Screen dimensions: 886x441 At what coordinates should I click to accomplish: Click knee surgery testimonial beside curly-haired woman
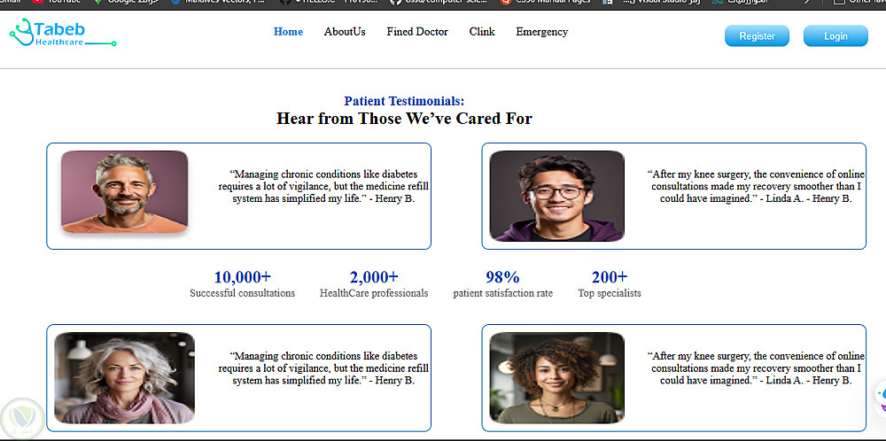pos(756,368)
